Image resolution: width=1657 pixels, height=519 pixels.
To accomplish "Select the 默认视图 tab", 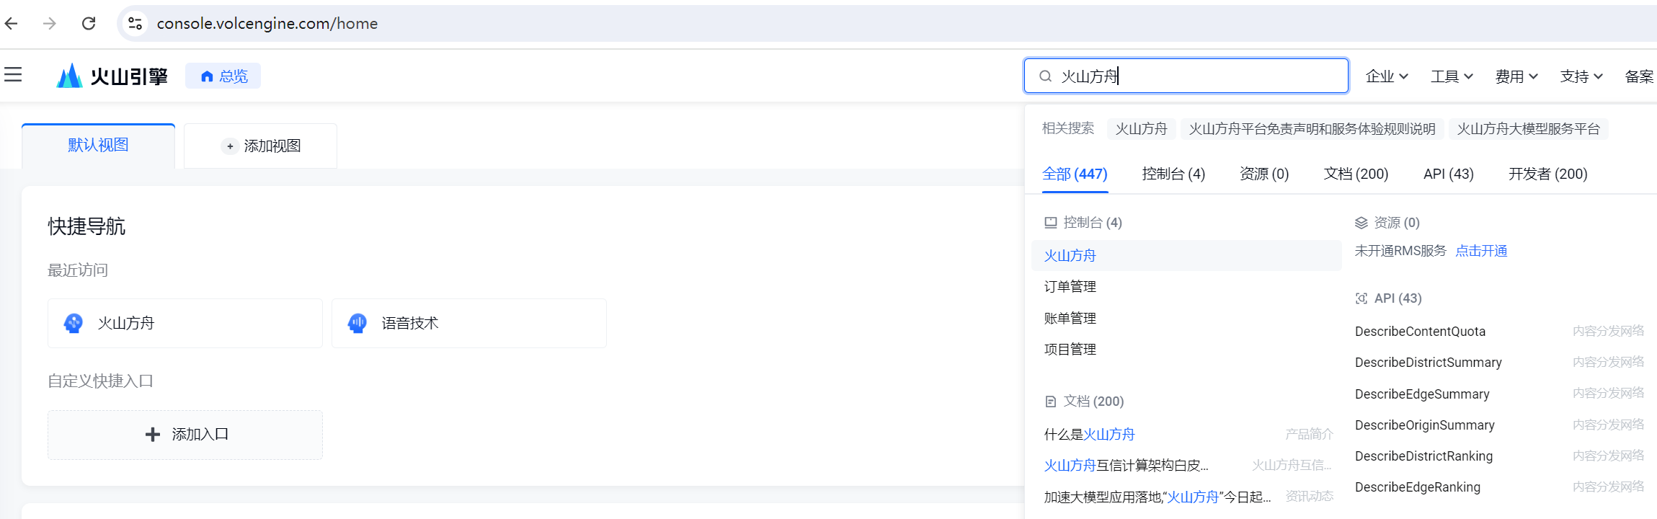I will coord(98,145).
